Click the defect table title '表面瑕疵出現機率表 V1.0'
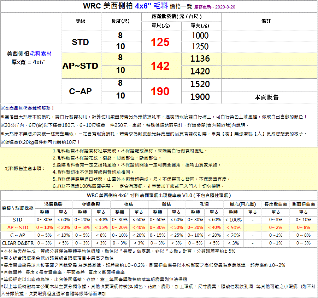 click(x=185, y=196)
